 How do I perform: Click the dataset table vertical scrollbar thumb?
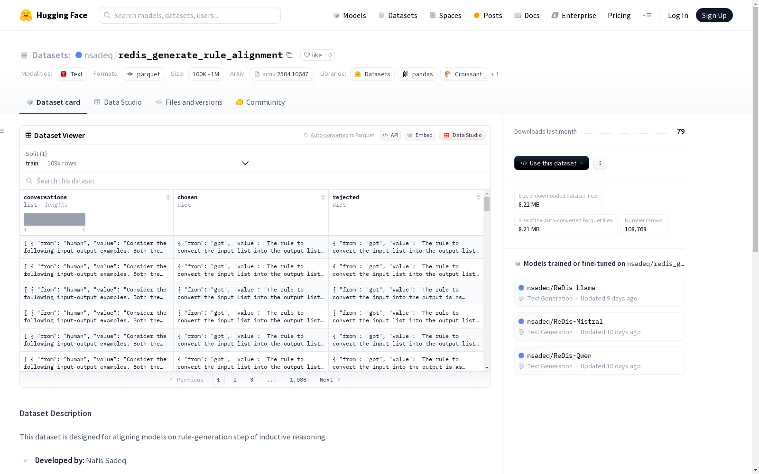point(487,204)
